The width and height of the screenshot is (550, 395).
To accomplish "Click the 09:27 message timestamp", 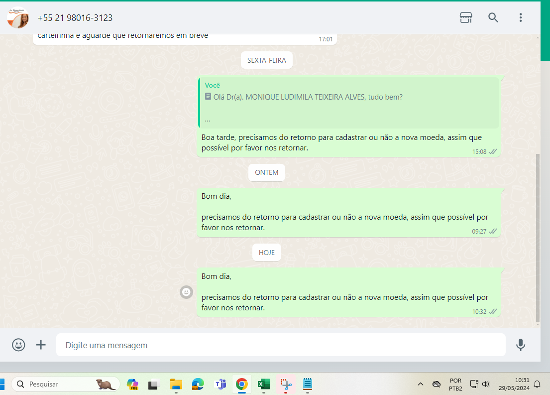I will coord(479,232).
